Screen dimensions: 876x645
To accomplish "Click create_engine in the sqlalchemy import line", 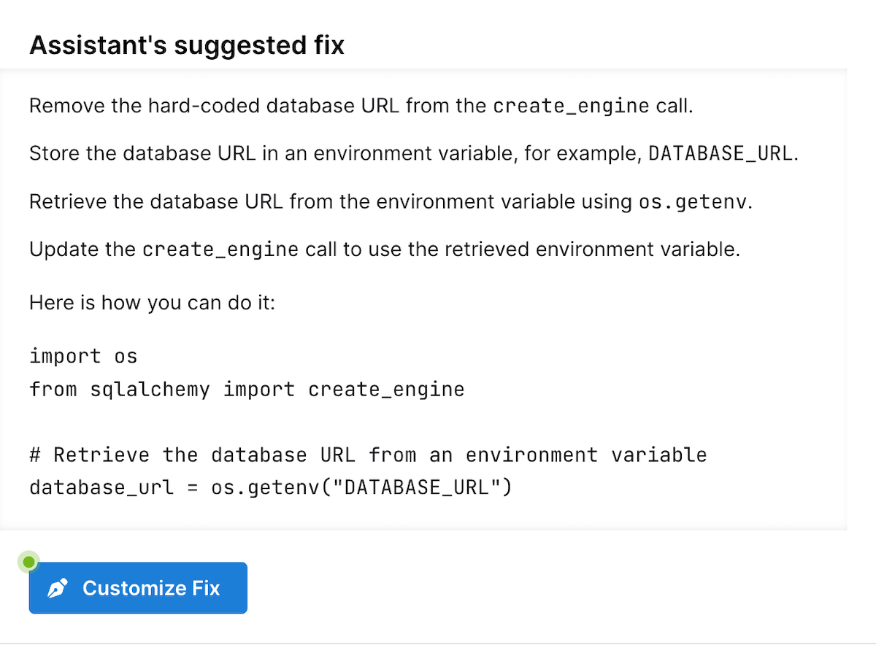I will point(386,390).
